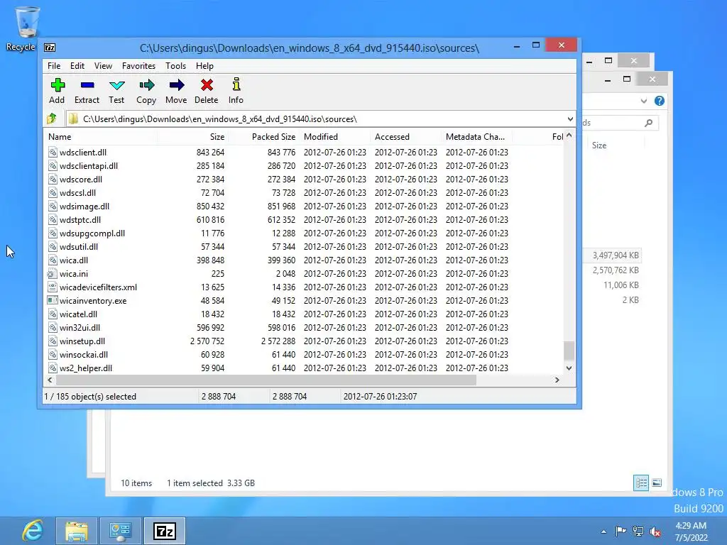This screenshot has height=545, width=727.
Task: Click the Add toolbar icon
Action: click(58, 85)
